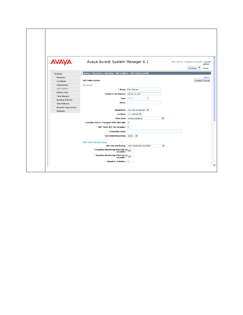The image size is (243, 315).
Task: Open the Help ? link above Commit
Action: click(206, 77)
